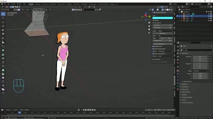Select the Smooth tool
Image resolution: width=213 pixels, height=119 pixels.
[x=3, y=78]
